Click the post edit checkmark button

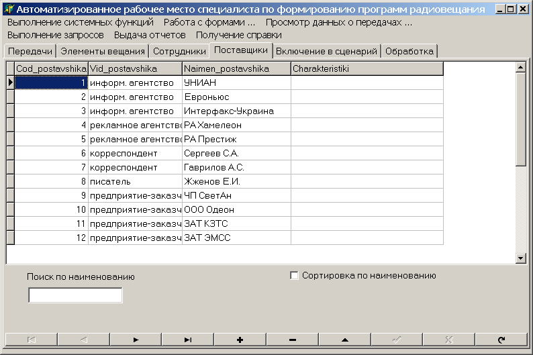[397, 340]
